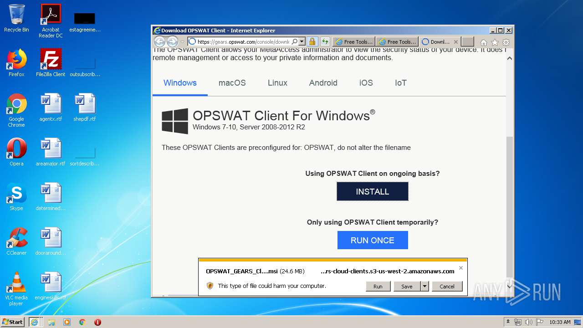Screen dimensions: 583x328
Task: Open VLC media player desktop shortcut
Action: (16, 289)
